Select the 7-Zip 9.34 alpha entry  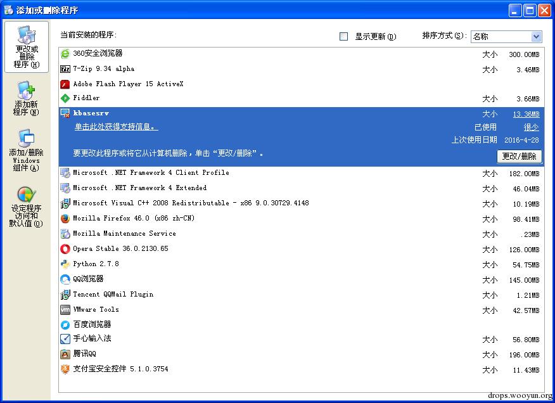pyautogui.click(x=104, y=68)
